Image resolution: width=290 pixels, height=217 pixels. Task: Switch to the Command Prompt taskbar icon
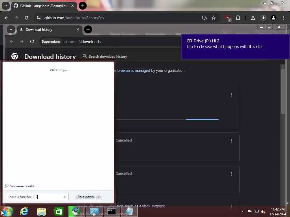click(x=112, y=211)
